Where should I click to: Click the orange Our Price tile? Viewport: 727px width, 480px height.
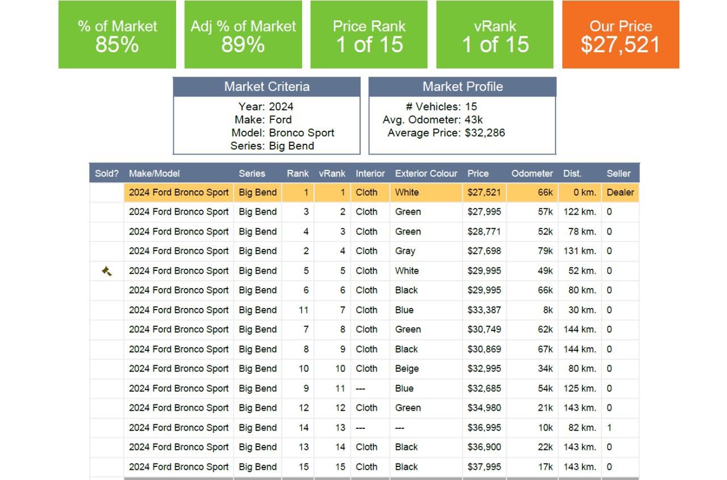click(x=620, y=35)
